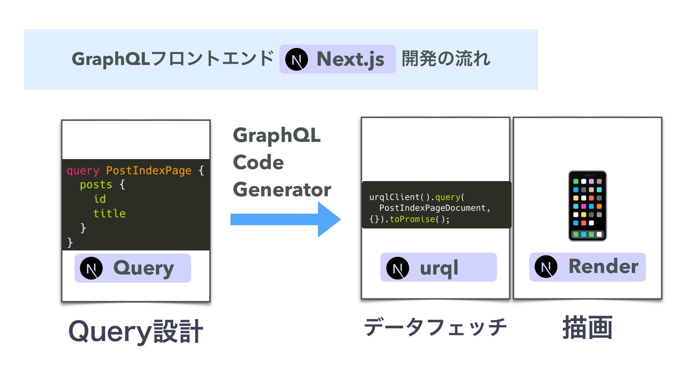Click the Next.js logo beside the urql label
Image resolution: width=689 pixels, height=387 pixels.
click(x=398, y=268)
